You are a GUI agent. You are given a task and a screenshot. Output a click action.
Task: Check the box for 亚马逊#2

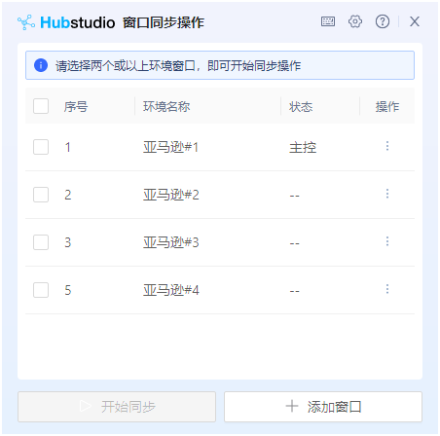point(41,195)
